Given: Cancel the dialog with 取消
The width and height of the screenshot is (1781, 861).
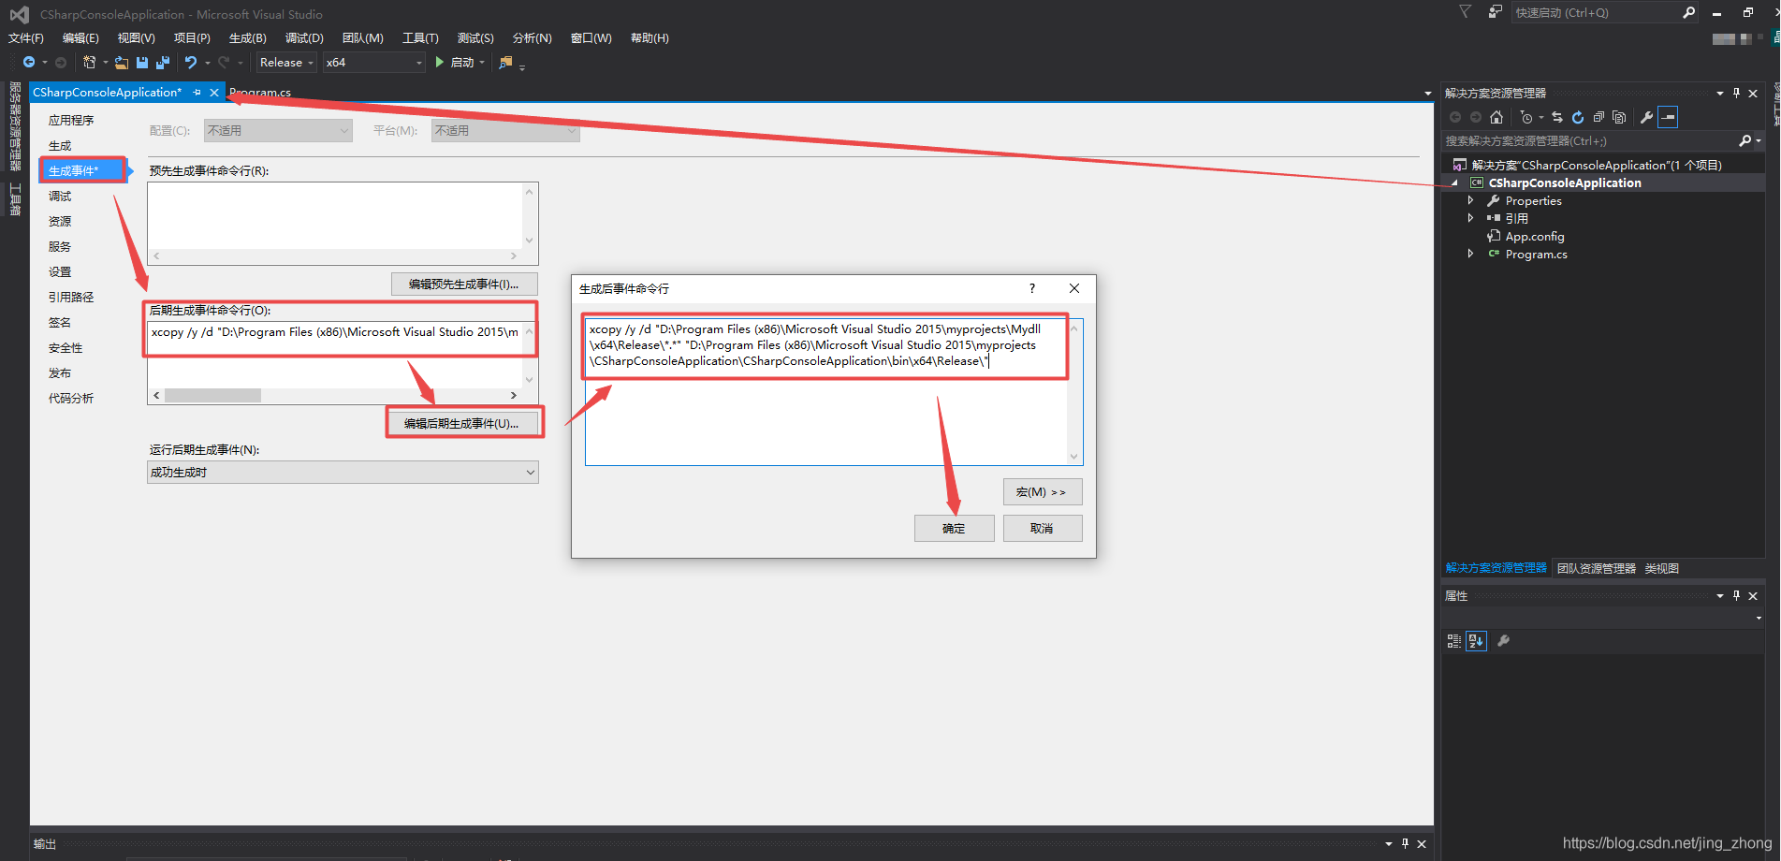Looking at the screenshot, I should 1043,529.
